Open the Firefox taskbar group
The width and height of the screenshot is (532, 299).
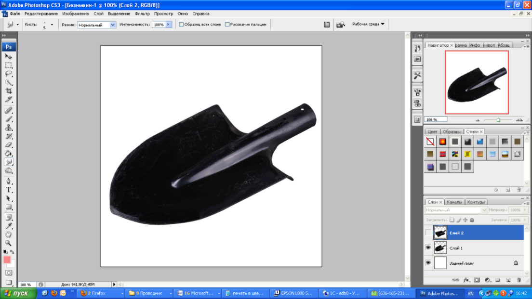[101, 293]
